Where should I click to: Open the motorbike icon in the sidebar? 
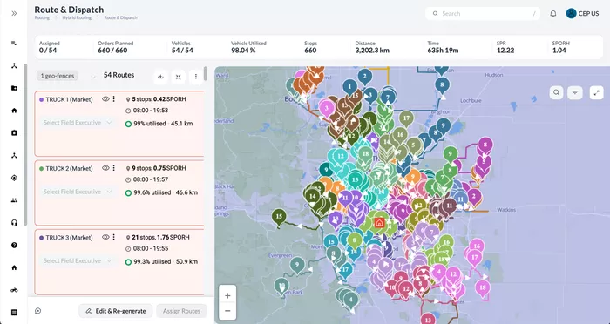(15, 290)
